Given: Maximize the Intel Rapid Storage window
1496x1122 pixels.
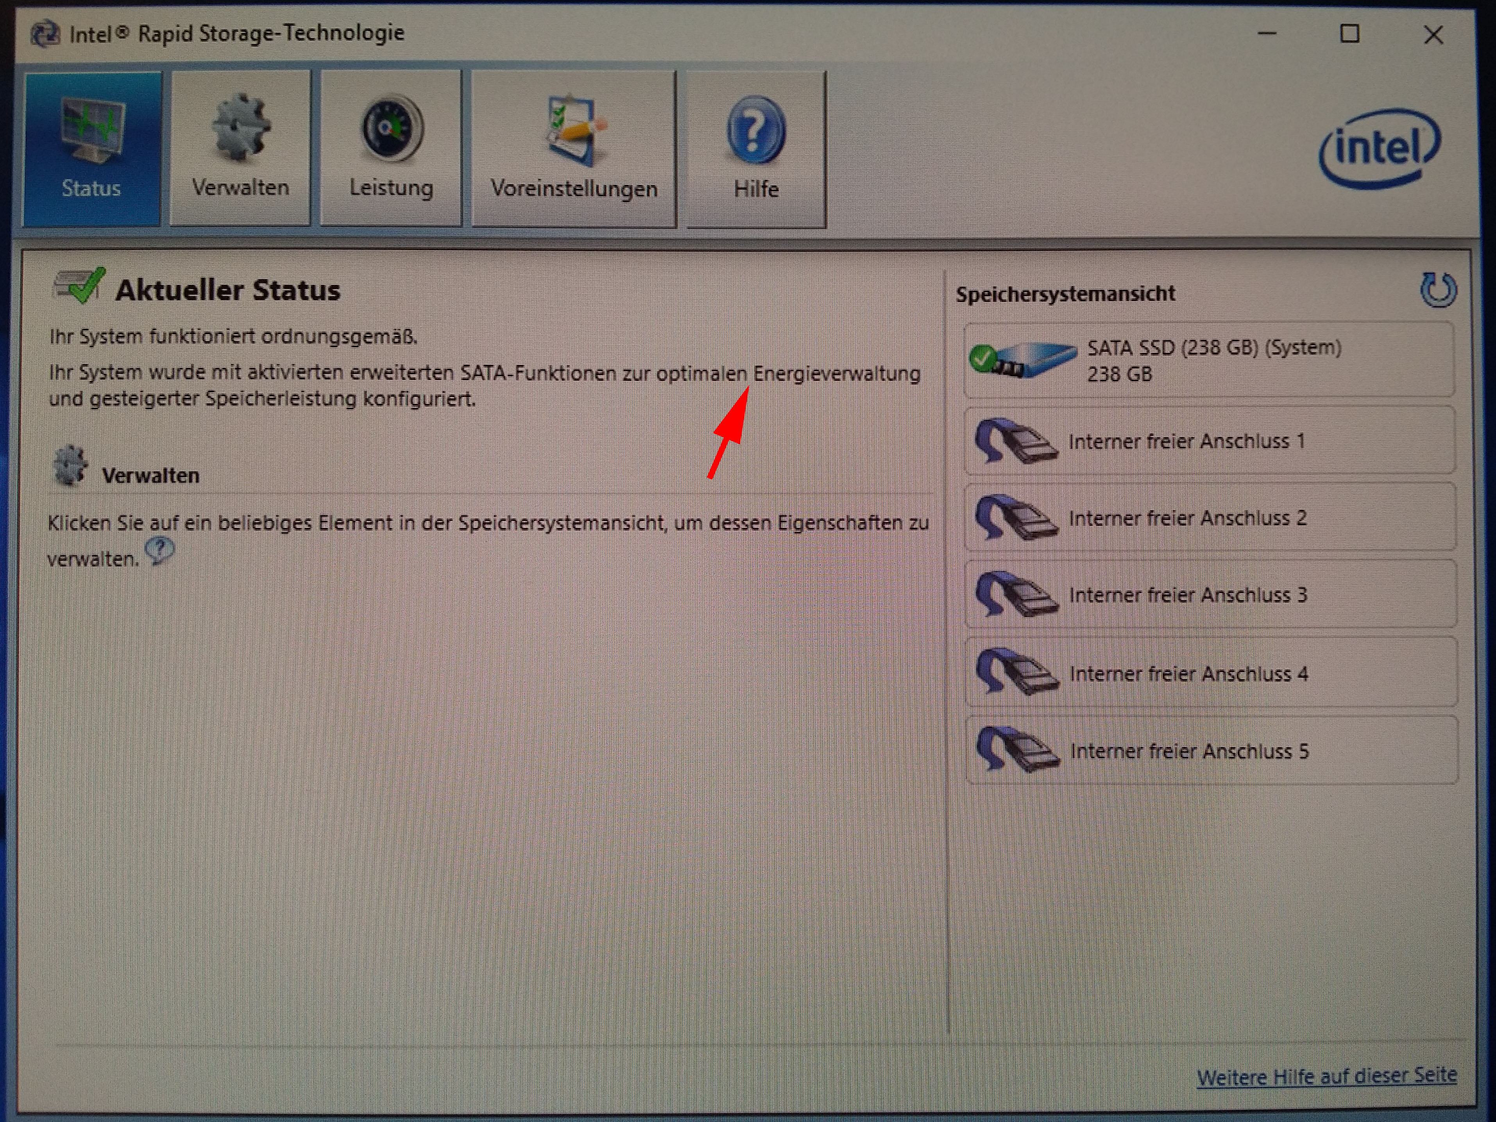Looking at the screenshot, I should pyautogui.click(x=1349, y=34).
